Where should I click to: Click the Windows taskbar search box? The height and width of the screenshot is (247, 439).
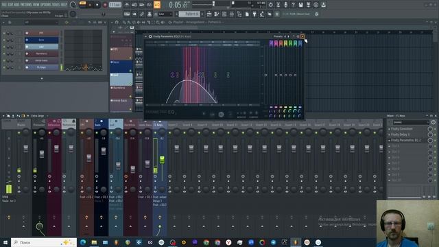point(44,242)
